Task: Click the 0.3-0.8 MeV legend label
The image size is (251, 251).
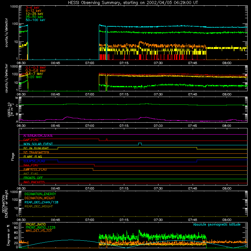Action: tap(36, 71)
